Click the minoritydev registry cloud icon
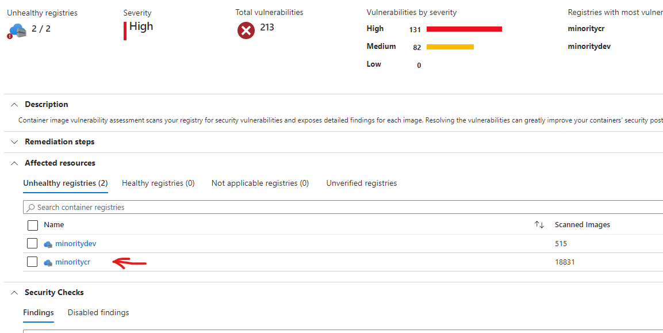The width and height of the screenshot is (663, 333). click(x=48, y=244)
